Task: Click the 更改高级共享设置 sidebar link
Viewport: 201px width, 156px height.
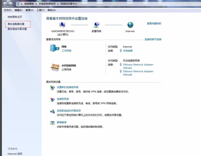Action: 17,29
